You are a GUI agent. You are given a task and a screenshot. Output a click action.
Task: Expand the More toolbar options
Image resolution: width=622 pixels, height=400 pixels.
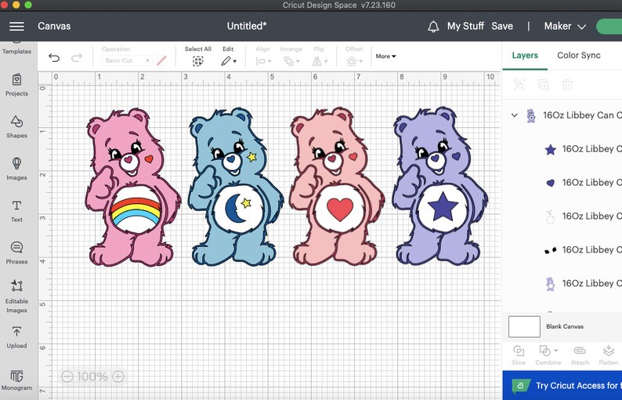pos(385,56)
